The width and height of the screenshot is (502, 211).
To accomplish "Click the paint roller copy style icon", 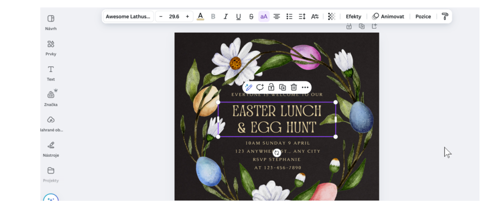I will [x=445, y=17].
